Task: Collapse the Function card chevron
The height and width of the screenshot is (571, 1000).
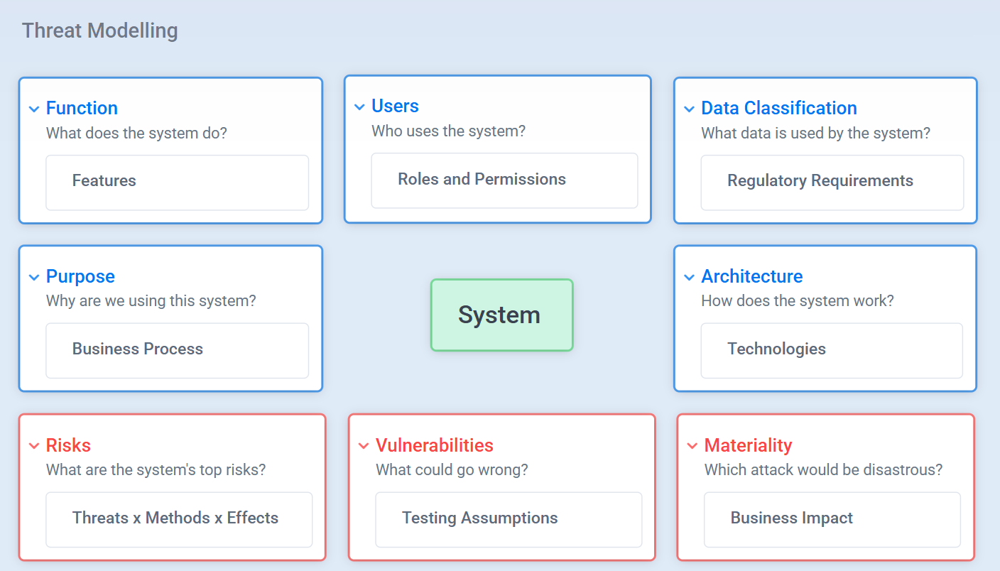Action: pyautogui.click(x=34, y=109)
